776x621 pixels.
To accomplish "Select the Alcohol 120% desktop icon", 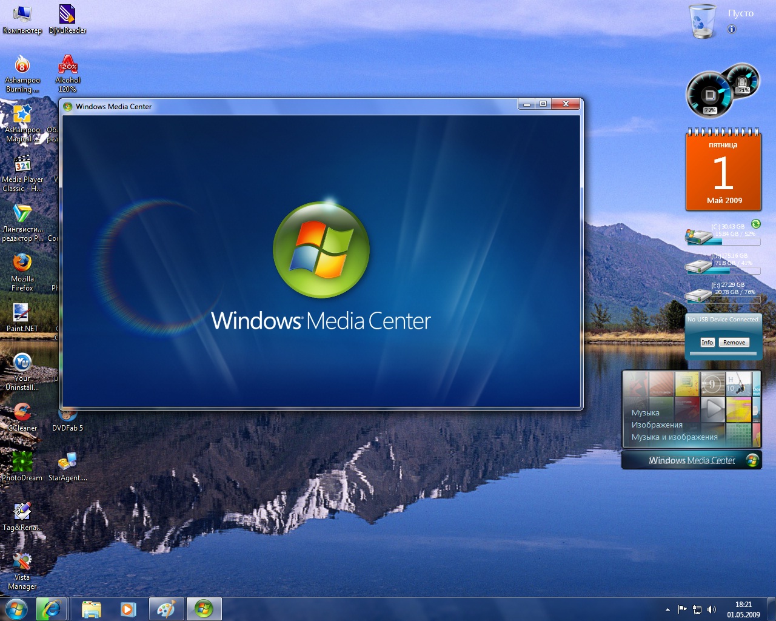I will [x=67, y=73].
